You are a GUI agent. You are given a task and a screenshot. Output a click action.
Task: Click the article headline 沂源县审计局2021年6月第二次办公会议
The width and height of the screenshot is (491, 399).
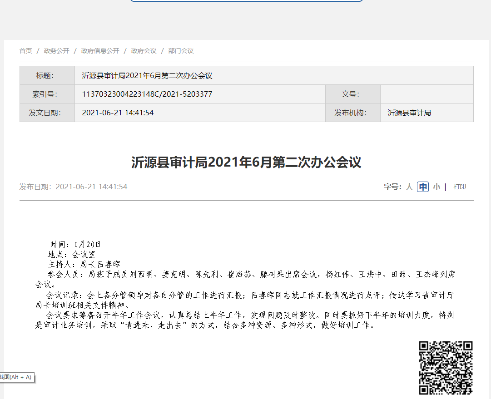click(246, 163)
